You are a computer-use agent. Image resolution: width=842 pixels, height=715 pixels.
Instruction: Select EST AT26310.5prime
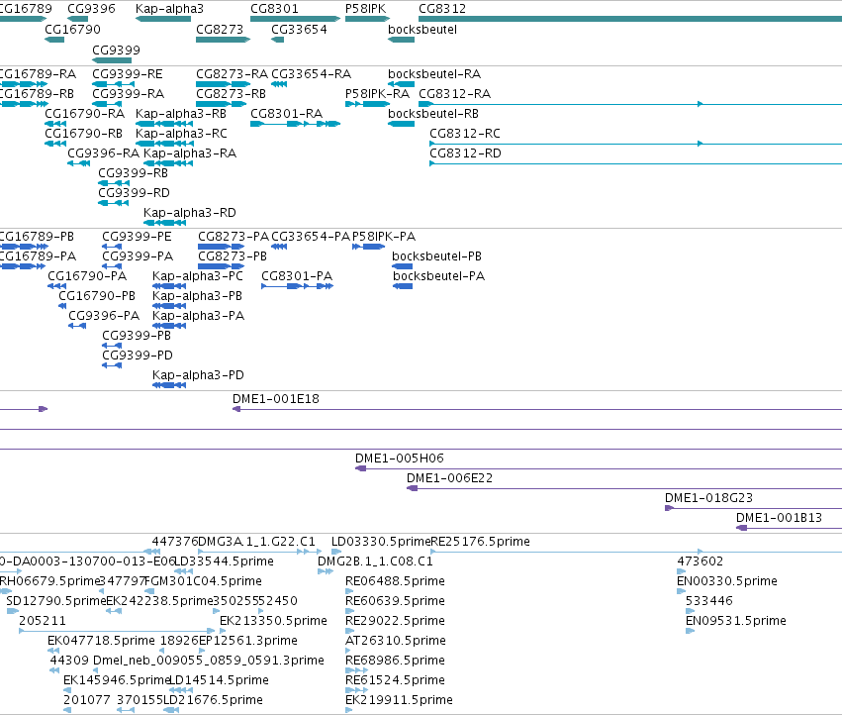(396, 641)
